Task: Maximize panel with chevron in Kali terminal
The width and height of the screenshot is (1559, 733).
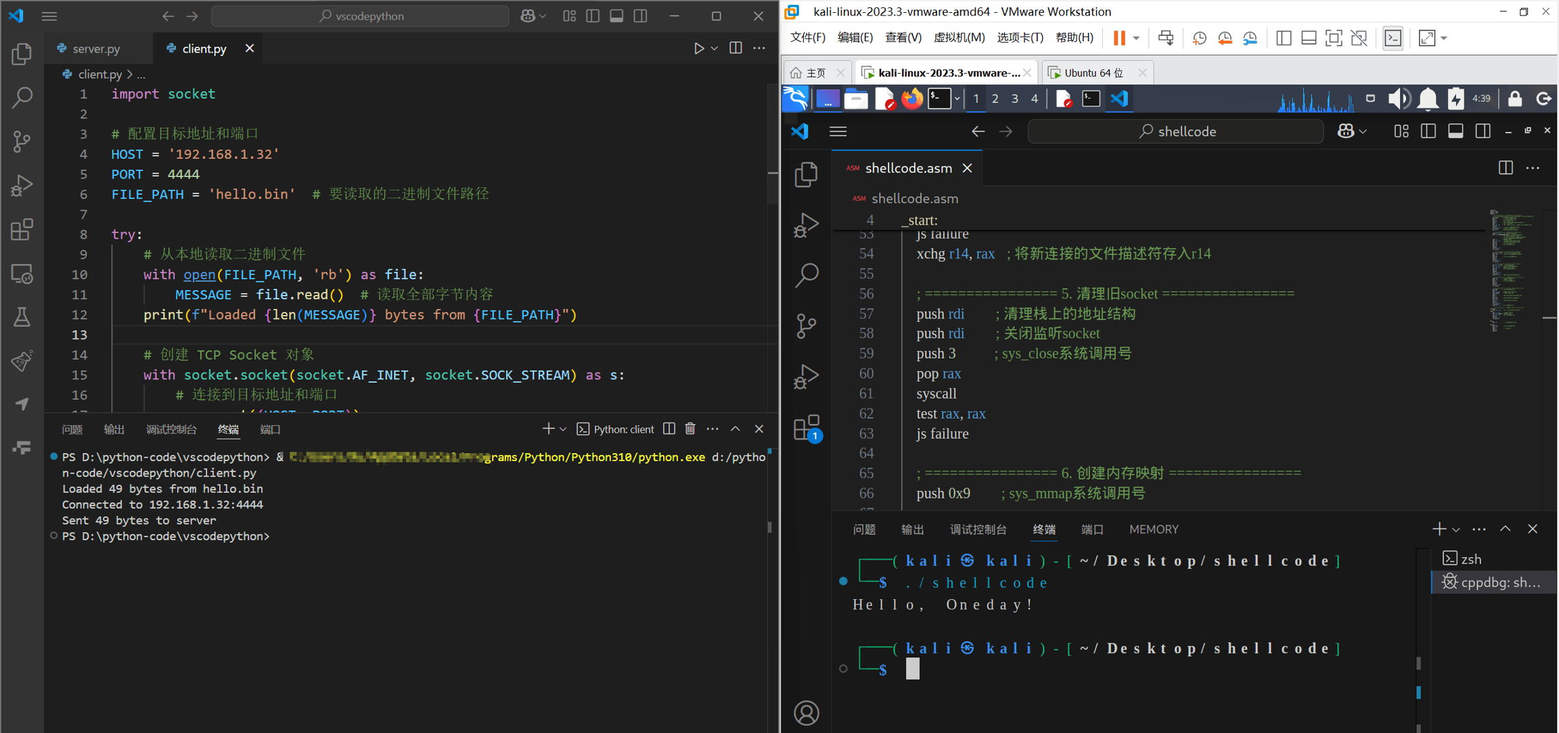Action: tap(1505, 529)
